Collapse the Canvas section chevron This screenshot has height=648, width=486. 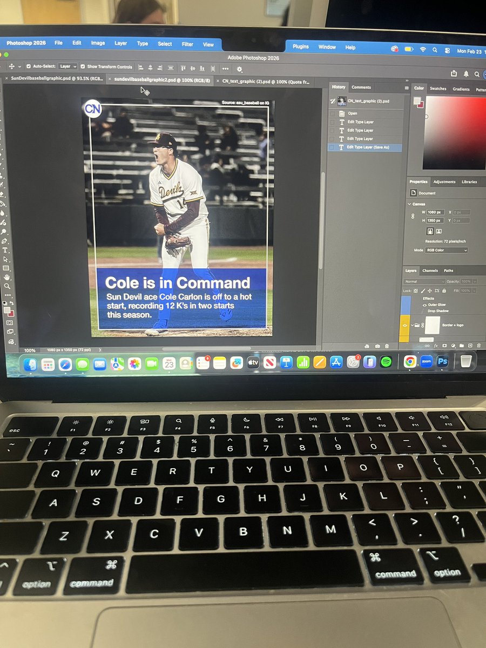point(409,204)
